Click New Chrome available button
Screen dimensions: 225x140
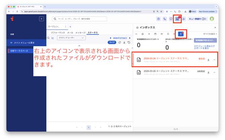pyautogui.click(x=208, y=11)
